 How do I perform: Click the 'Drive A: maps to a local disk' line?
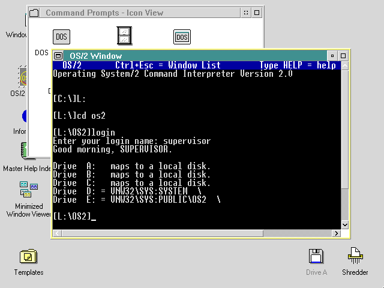[132, 166]
